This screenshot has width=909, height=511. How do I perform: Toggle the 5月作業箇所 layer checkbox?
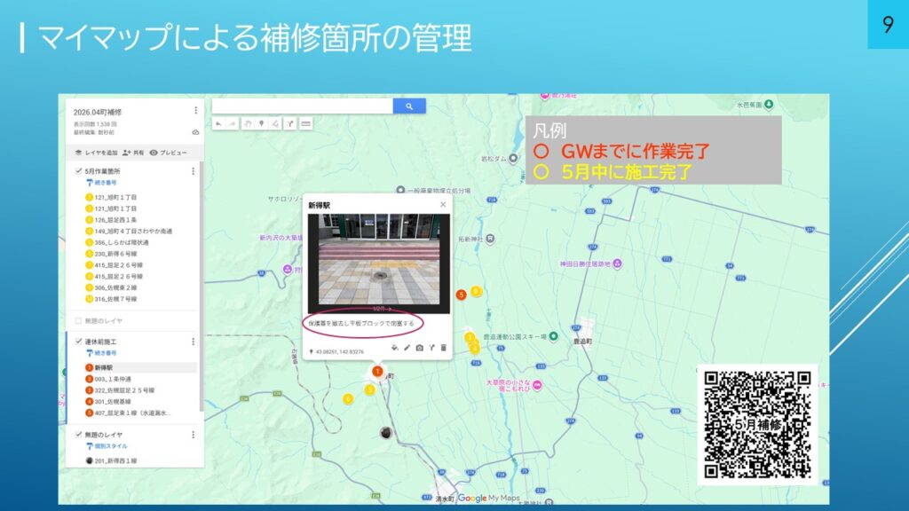click(78, 171)
